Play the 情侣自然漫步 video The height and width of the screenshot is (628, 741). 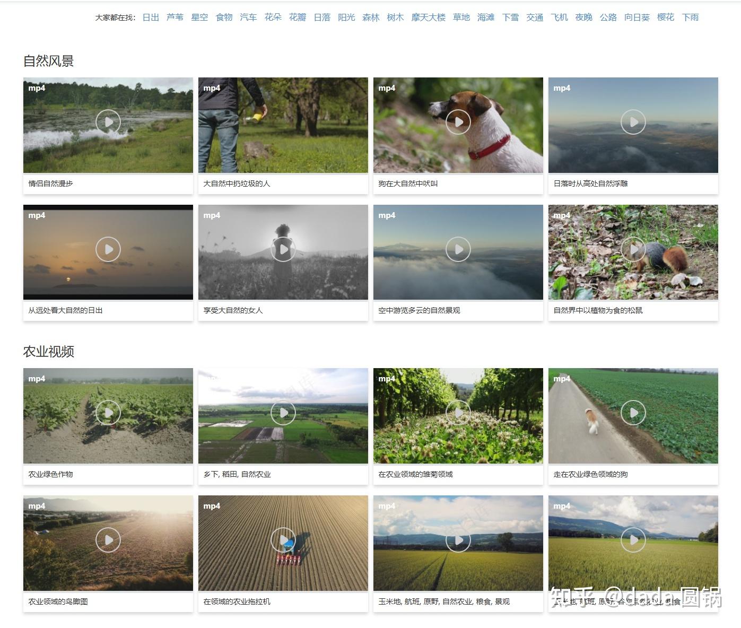click(108, 122)
